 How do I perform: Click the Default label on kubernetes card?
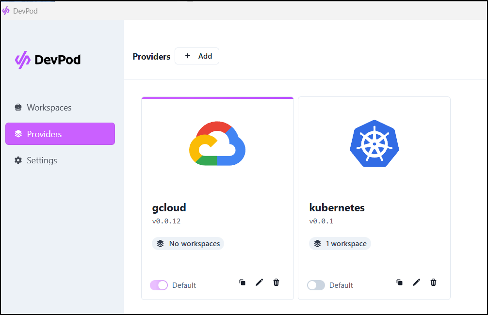click(341, 285)
